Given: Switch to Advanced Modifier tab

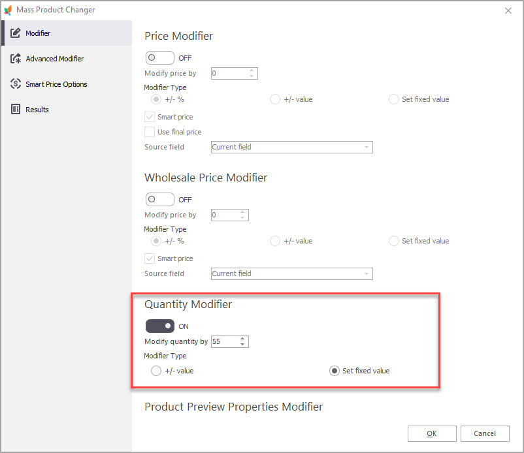Looking at the screenshot, I should pyautogui.click(x=67, y=58).
